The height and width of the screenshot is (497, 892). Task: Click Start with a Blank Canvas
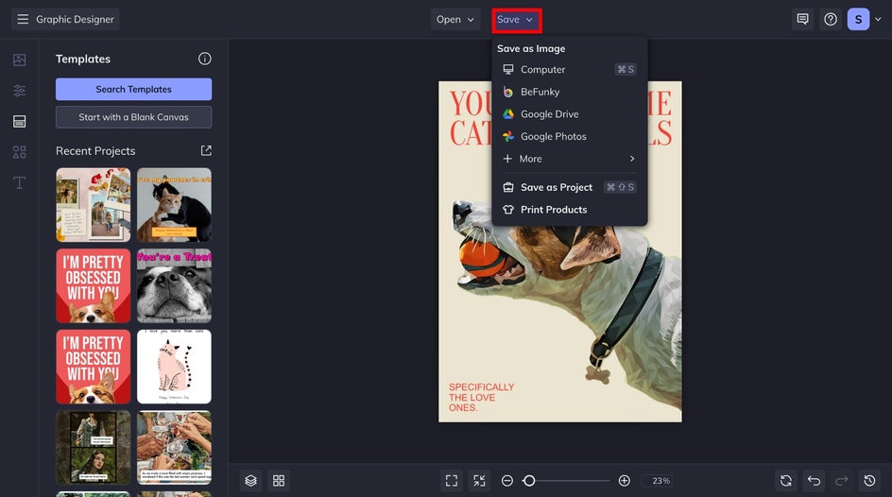[133, 117]
